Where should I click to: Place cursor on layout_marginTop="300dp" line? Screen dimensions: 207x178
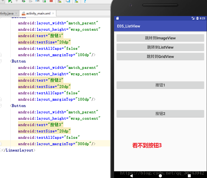click(57, 144)
